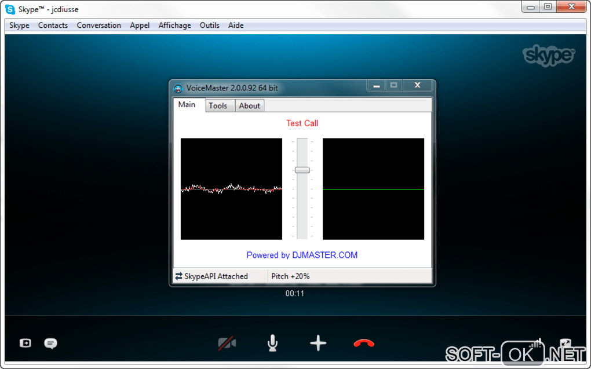Mute the microphone in Skype call
The width and height of the screenshot is (591, 369).
pos(272,344)
